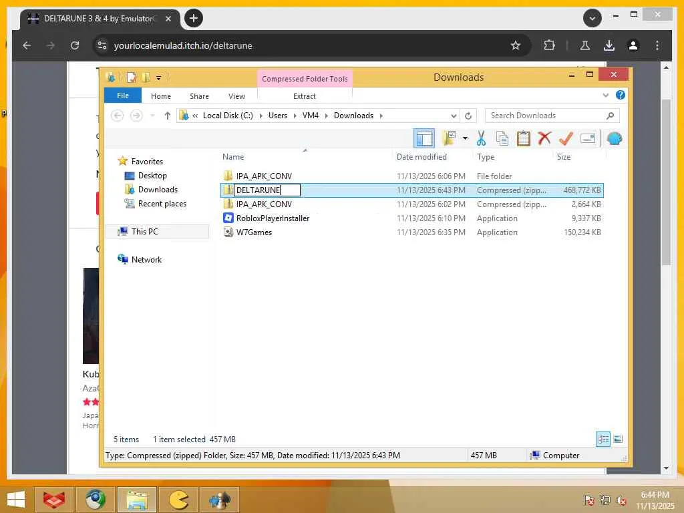Open the Pac-Man icon on the taskbar
684x513 pixels.
[178, 500]
